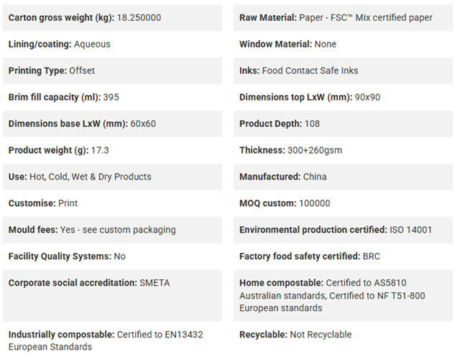Click the Inks Food Contact Safe Inks row
The height and width of the screenshot is (359, 460).
(343, 70)
